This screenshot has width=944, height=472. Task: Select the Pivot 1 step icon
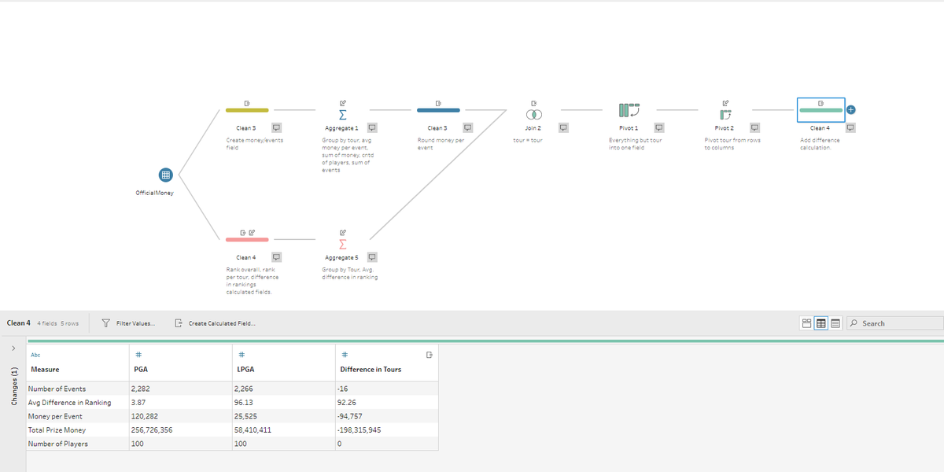point(629,111)
